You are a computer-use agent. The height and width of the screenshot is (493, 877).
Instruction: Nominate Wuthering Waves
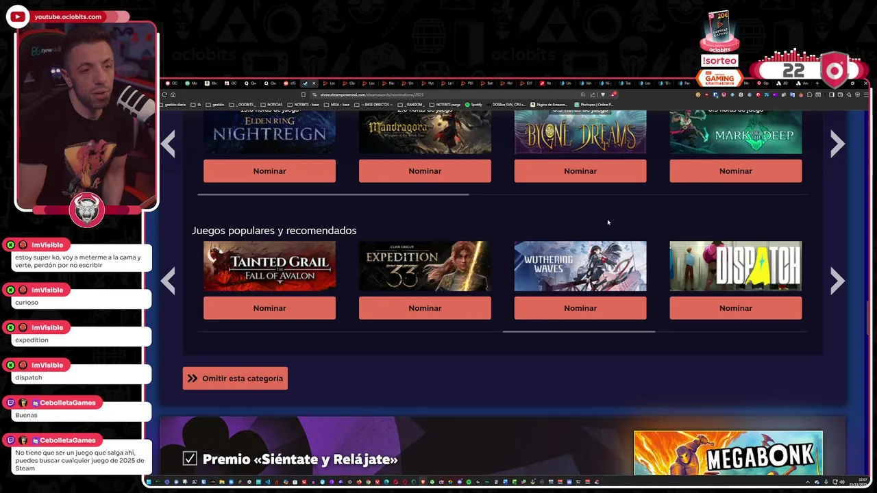click(x=580, y=308)
